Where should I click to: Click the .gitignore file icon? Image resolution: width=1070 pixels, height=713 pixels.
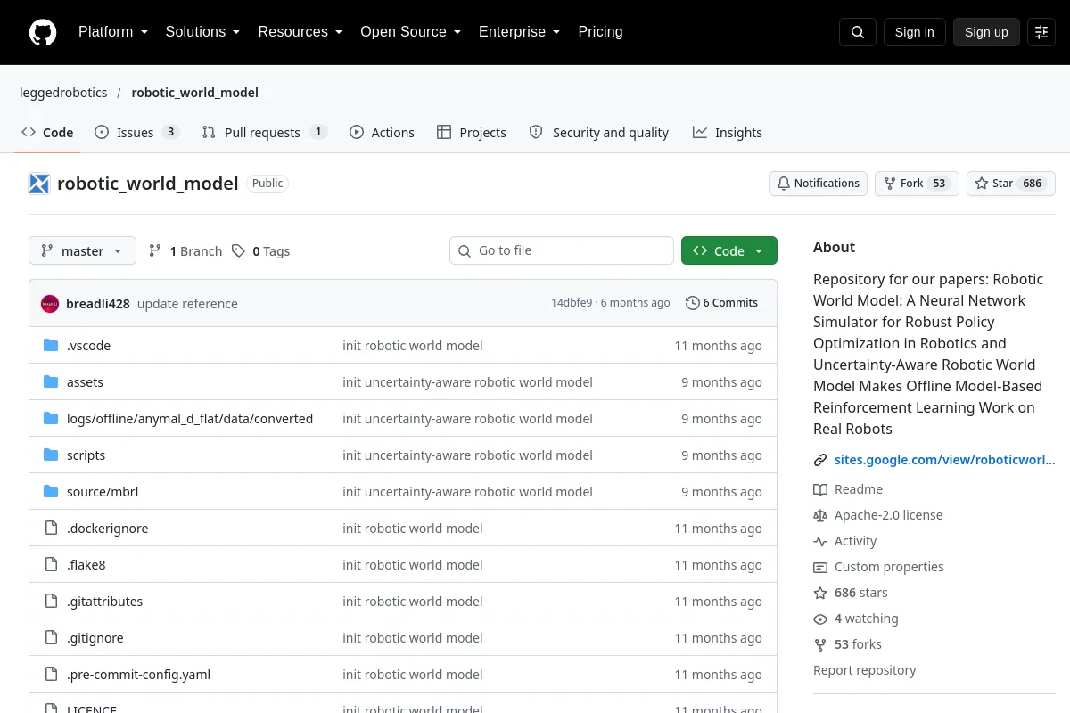tap(51, 638)
